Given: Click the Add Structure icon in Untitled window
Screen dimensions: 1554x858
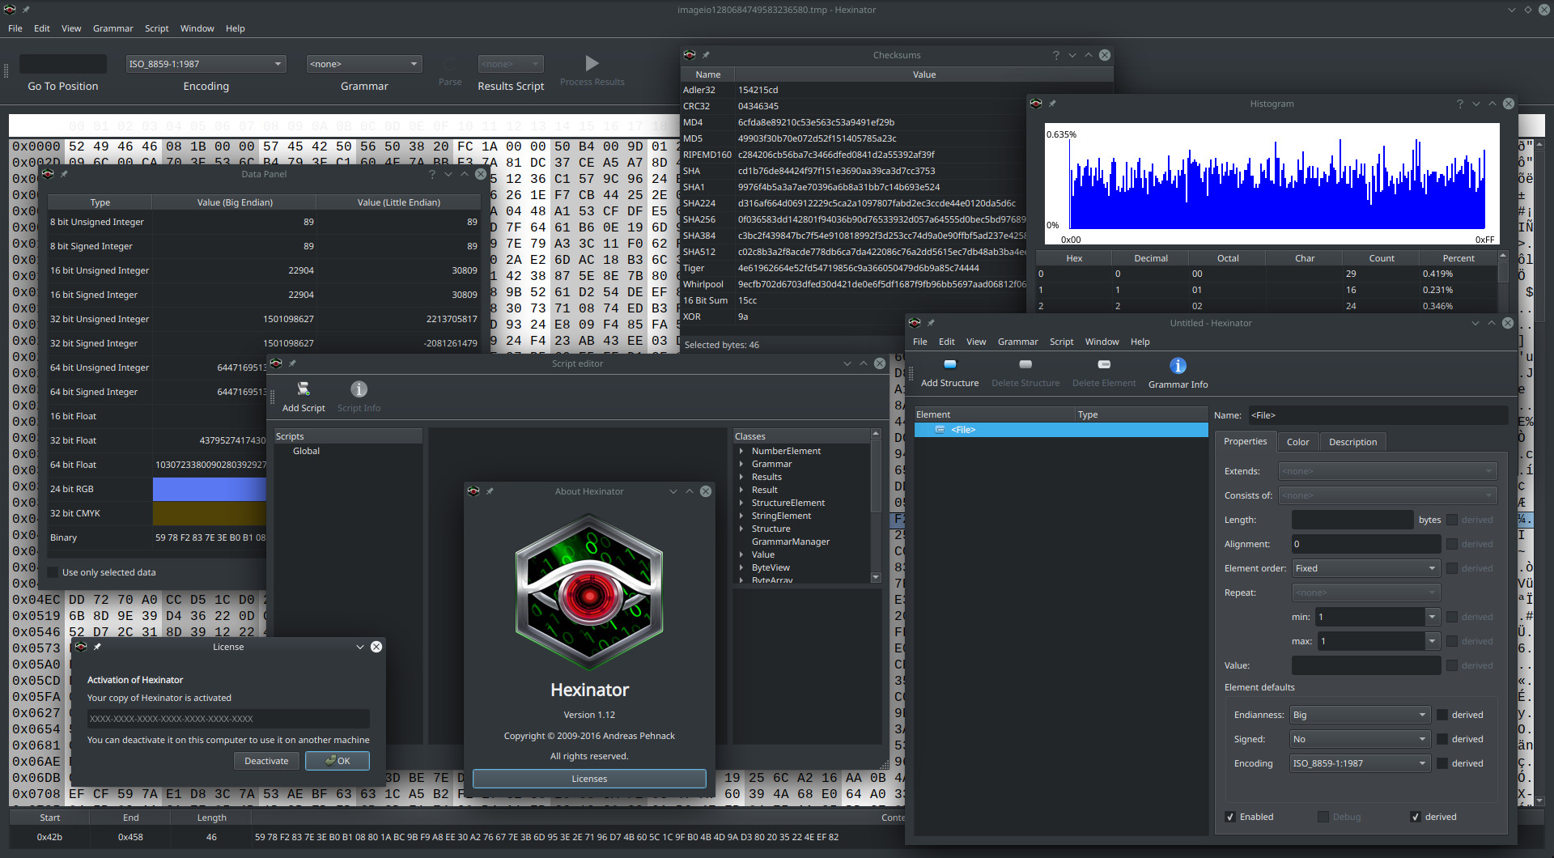Looking at the screenshot, I should coord(950,365).
